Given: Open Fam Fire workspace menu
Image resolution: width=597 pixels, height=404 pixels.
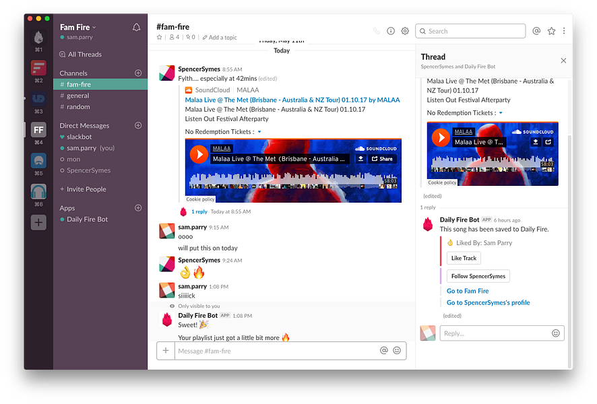Looking at the screenshot, I should pyautogui.click(x=77, y=28).
